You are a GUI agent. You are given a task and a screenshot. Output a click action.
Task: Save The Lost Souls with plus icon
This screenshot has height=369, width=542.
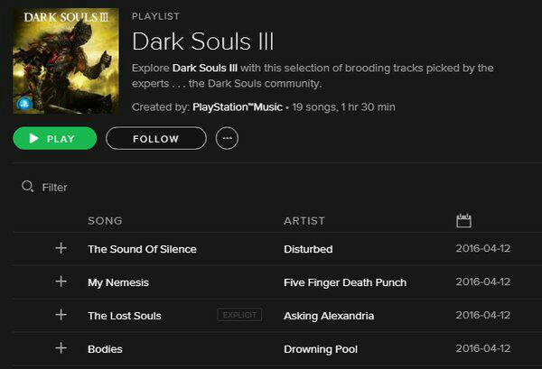(61, 315)
